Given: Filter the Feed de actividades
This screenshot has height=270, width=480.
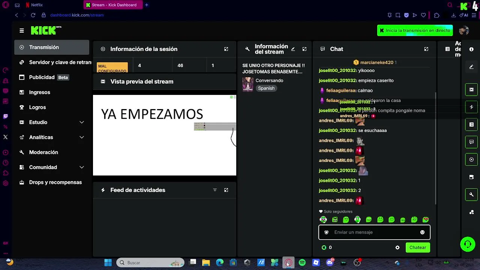Looking at the screenshot, I should coord(215,190).
